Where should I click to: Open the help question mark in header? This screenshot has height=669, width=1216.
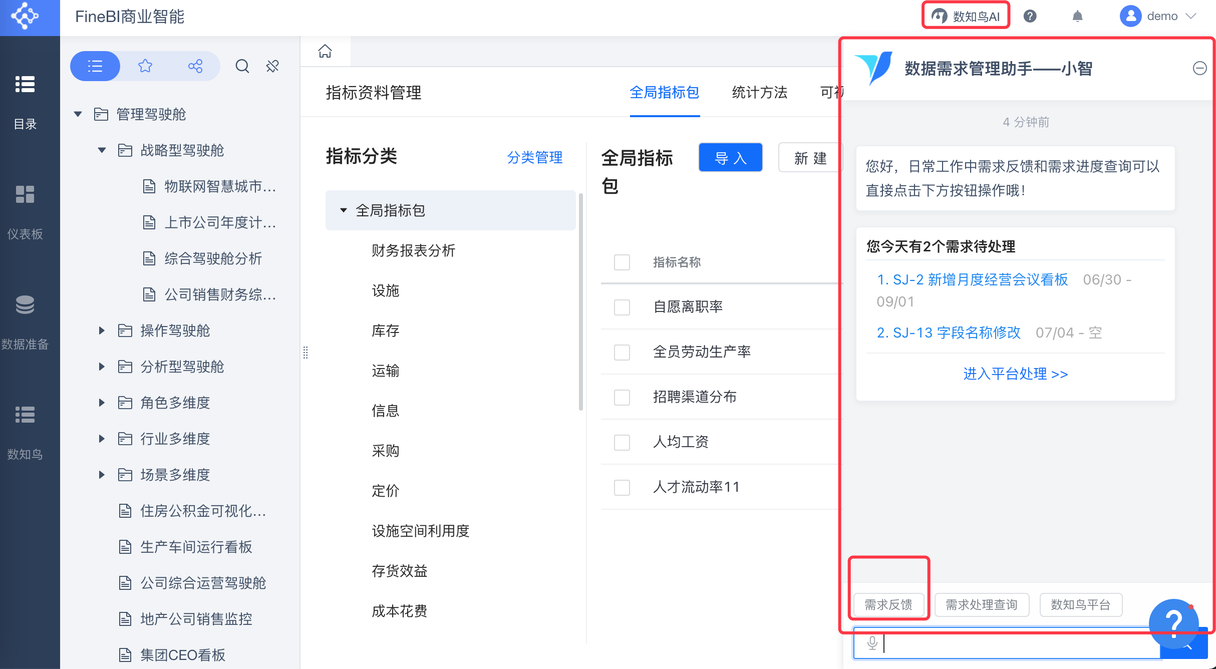pos(1030,17)
